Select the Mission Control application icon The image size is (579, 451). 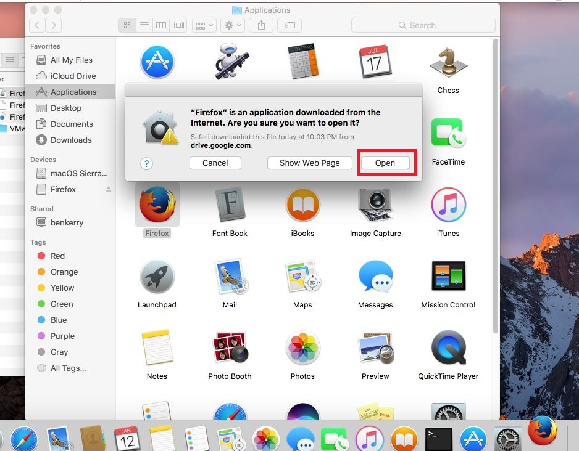click(448, 275)
